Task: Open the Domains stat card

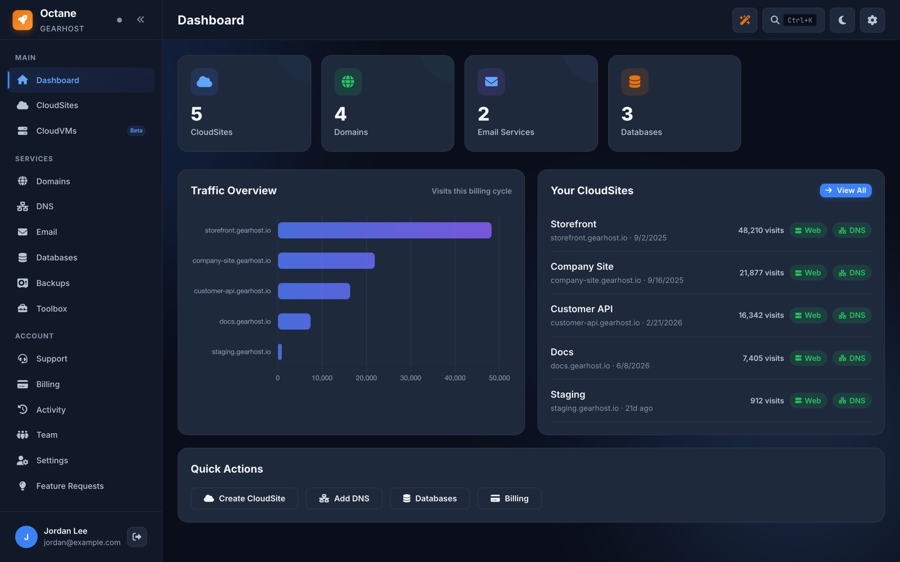Action: (x=388, y=103)
